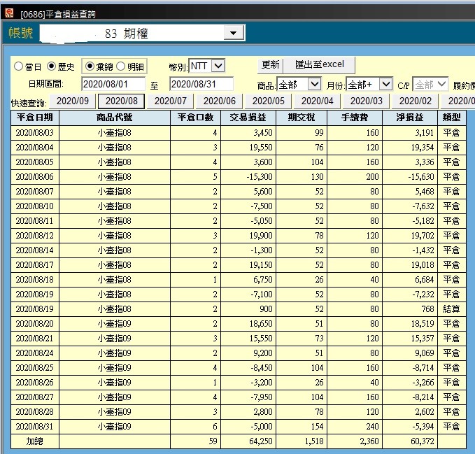Select the 當日 radio button

(x=18, y=66)
